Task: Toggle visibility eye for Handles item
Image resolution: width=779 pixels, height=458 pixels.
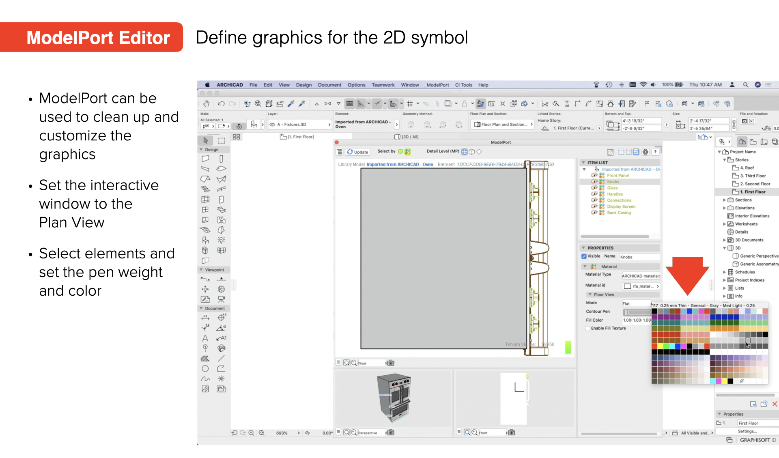Action: [x=594, y=194]
